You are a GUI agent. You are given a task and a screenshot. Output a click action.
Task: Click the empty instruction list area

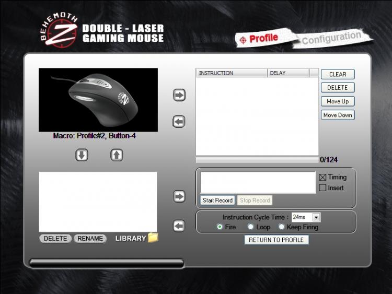coord(257,116)
